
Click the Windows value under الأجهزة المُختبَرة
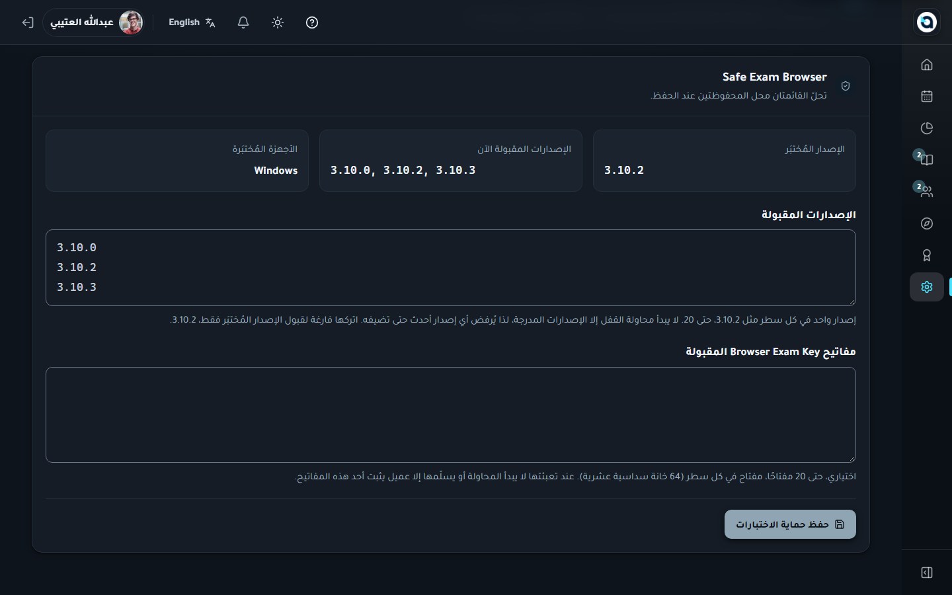pyautogui.click(x=276, y=171)
